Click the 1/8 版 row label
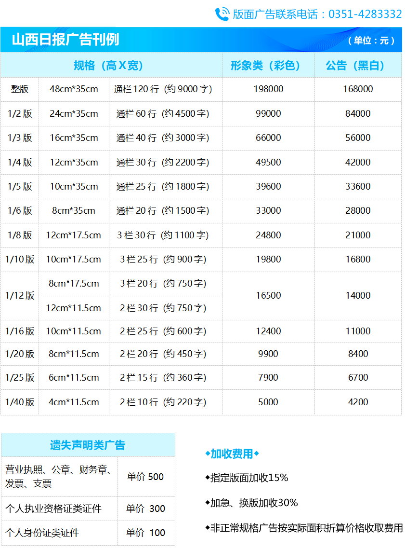Viewport: 405px width, 550px height. pos(20,235)
